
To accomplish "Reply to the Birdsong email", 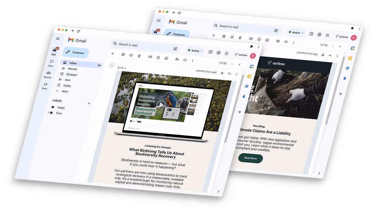I will coord(229,74).
